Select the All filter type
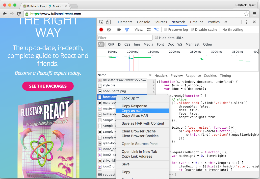 [x=101, y=44]
